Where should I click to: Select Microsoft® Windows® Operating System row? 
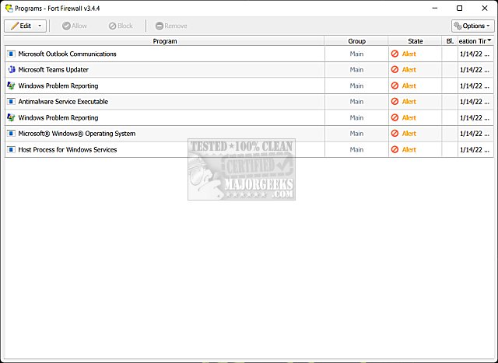pyautogui.click(x=249, y=134)
